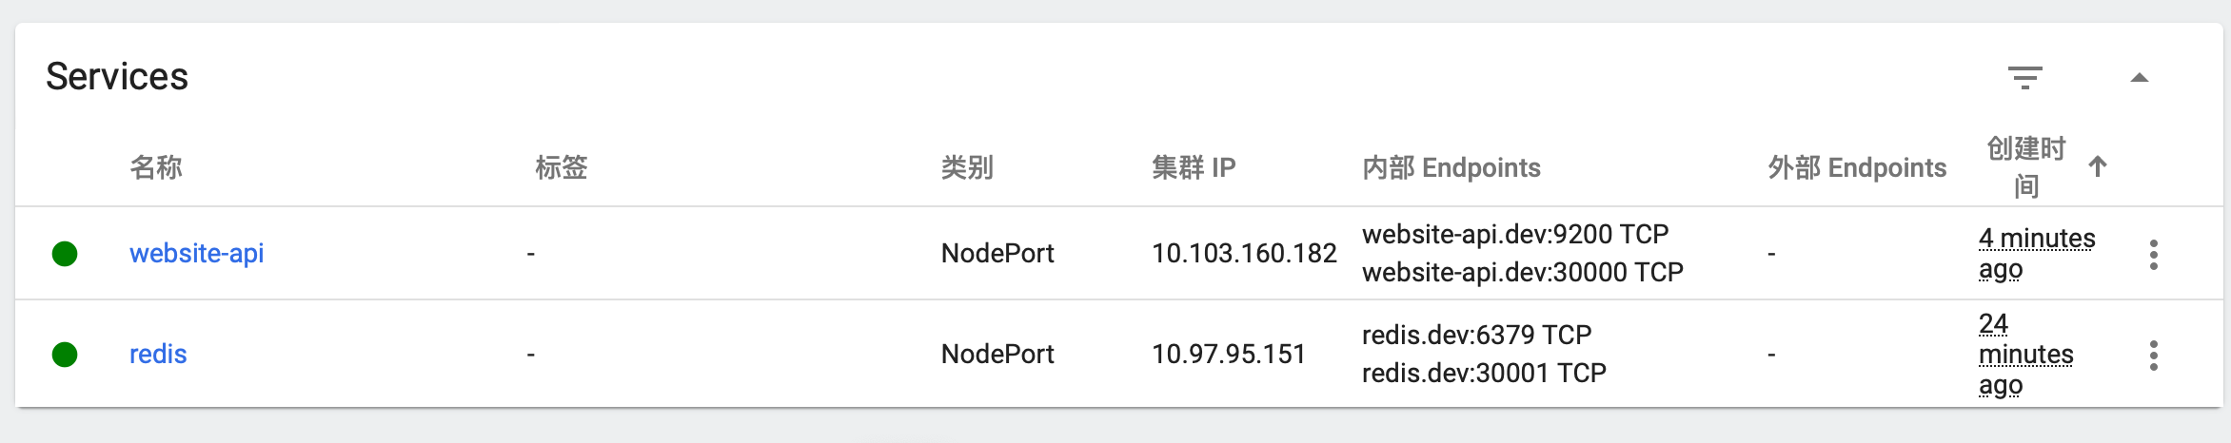Open the Services filter icon
This screenshot has width=2231, height=443.
2024,77
